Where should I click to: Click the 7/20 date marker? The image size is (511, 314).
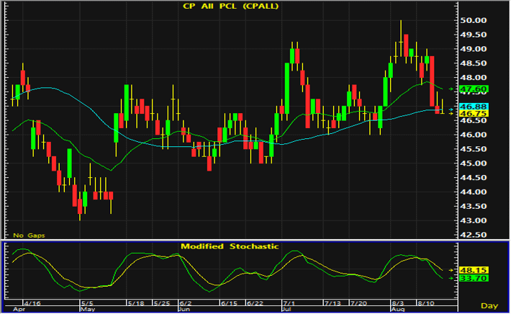[x=358, y=303]
